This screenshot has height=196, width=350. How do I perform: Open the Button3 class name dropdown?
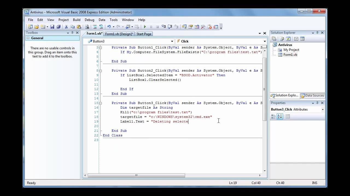click(x=172, y=41)
